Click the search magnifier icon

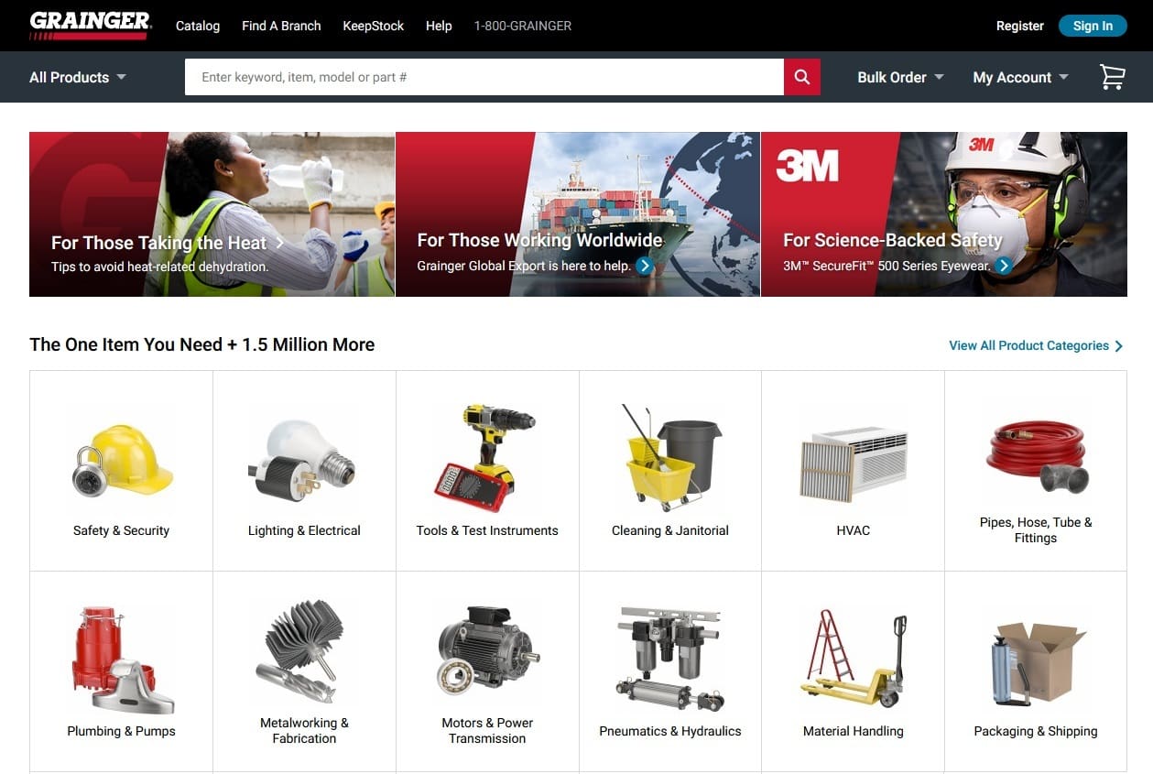(800, 77)
